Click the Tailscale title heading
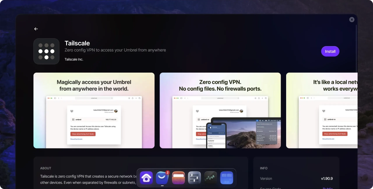373x189 pixels. (x=77, y=43)
